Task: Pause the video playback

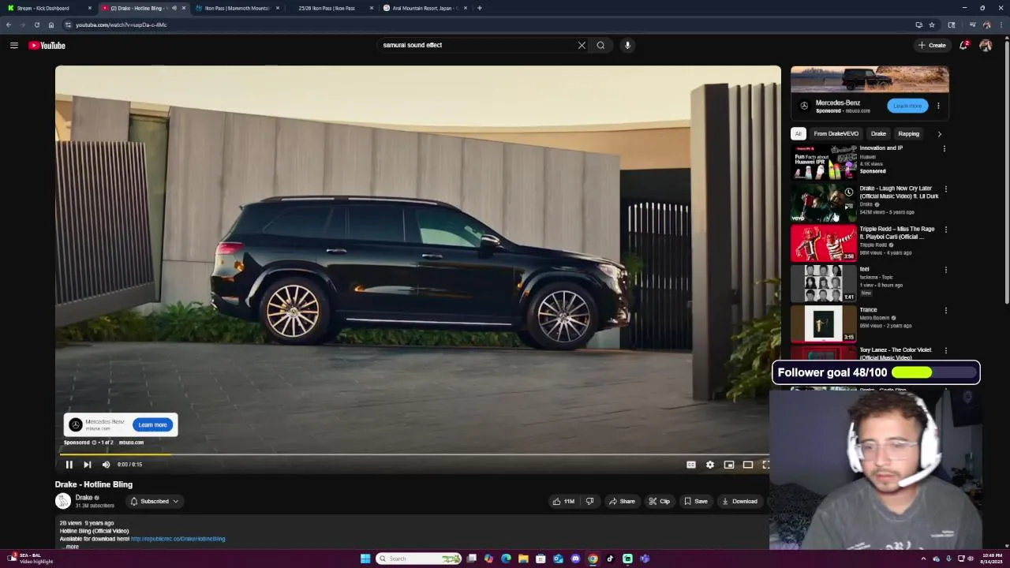Action: coord(69,465)
